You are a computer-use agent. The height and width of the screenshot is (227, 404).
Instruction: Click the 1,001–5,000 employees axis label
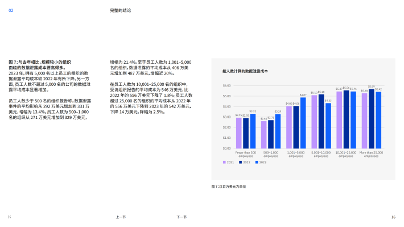coord(296,154)
